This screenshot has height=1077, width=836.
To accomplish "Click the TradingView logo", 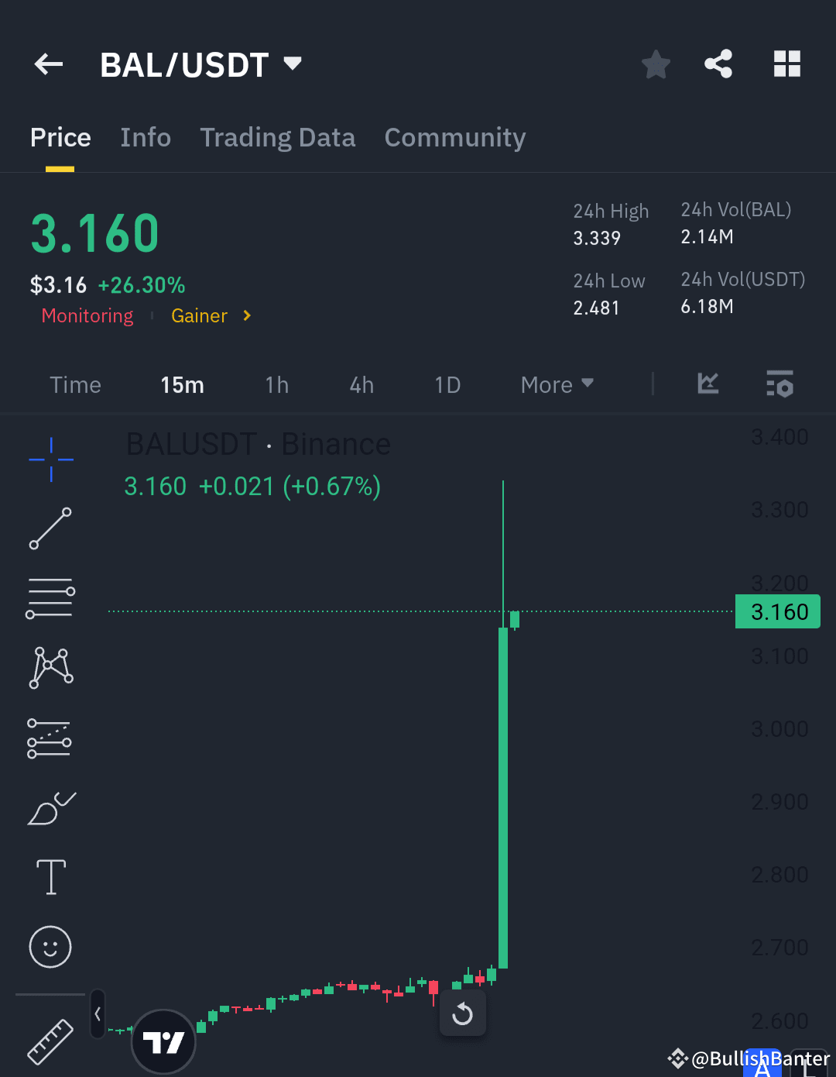I will point(163,1041).
